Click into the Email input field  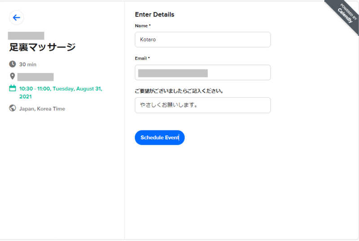[202, 72]
